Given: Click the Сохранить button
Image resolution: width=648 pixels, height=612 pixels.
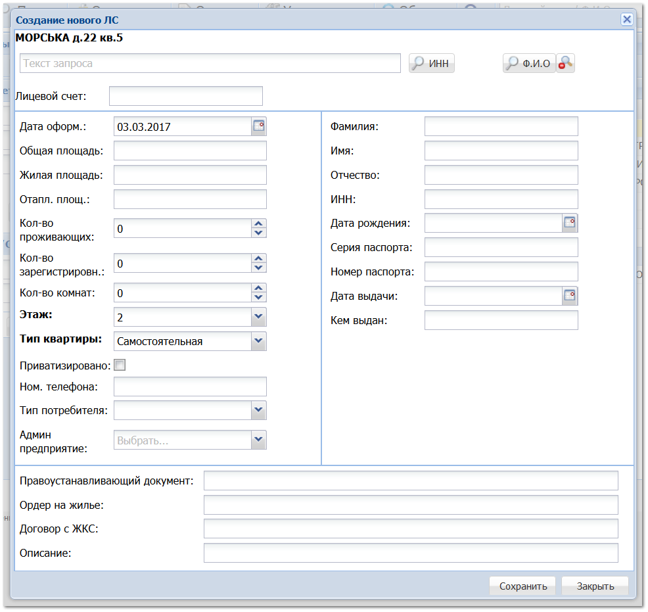Looking at the screenshot, I should [x=522, y=586].
